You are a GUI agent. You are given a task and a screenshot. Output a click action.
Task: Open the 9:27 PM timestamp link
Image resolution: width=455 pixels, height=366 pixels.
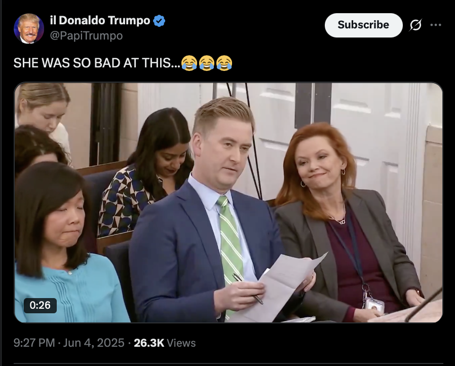pos(34,343)
